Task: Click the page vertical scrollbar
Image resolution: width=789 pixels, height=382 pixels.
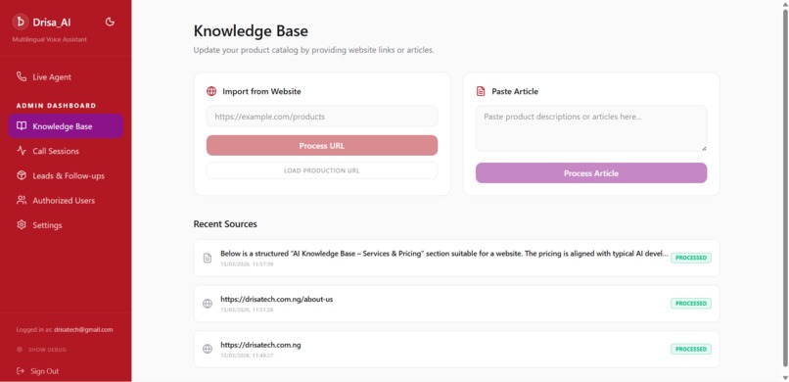Action: (785, 187)
